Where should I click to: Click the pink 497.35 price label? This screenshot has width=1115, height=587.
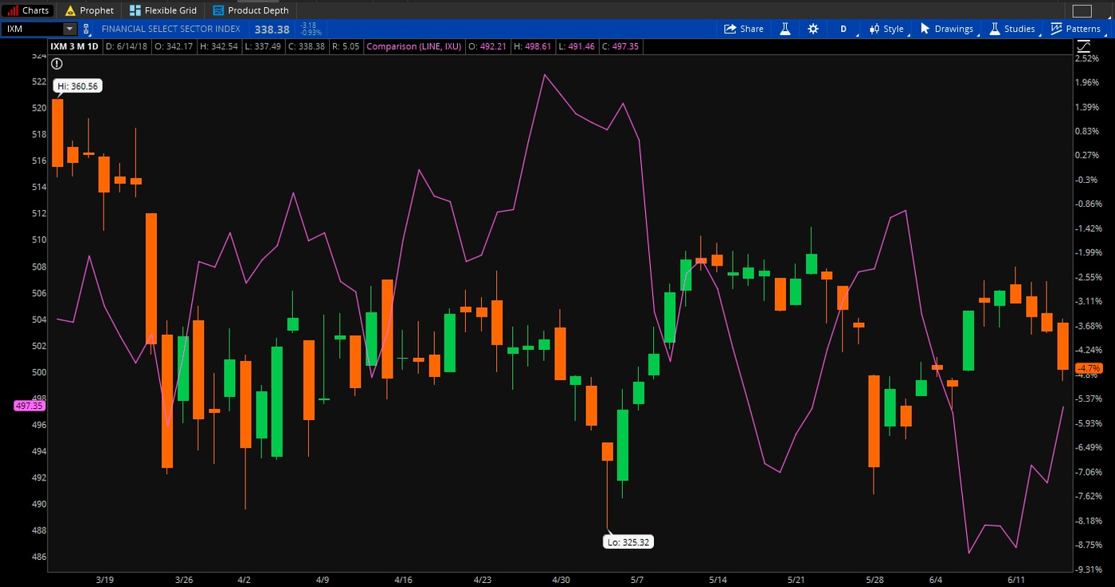pyautogui.click(x=30, y=406)
